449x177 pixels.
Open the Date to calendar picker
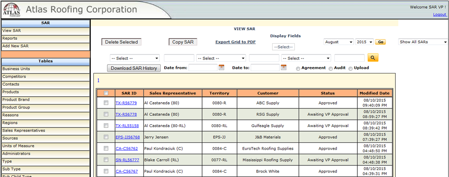click(x=283, y=68)
